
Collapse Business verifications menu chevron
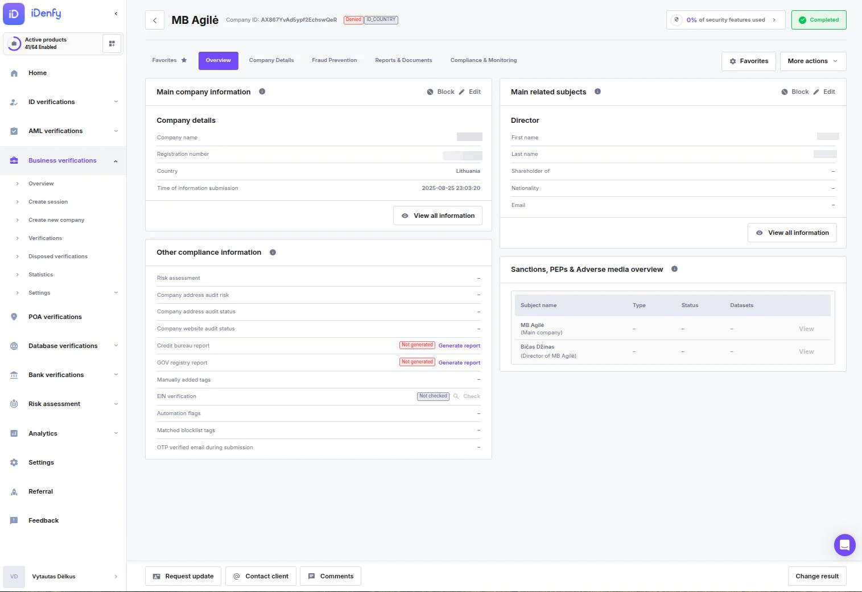click(x=116, y=161)
